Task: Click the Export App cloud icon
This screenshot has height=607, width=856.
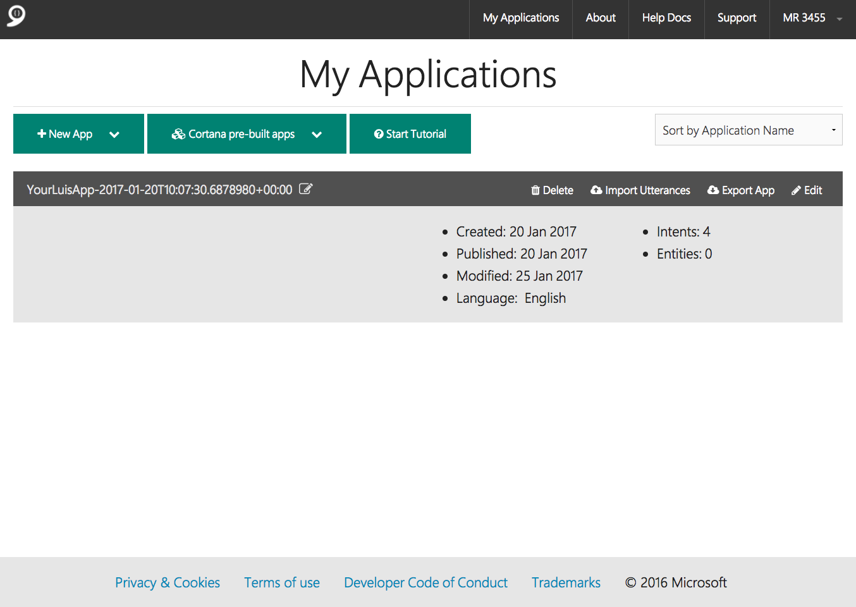Action: (713, 190)
